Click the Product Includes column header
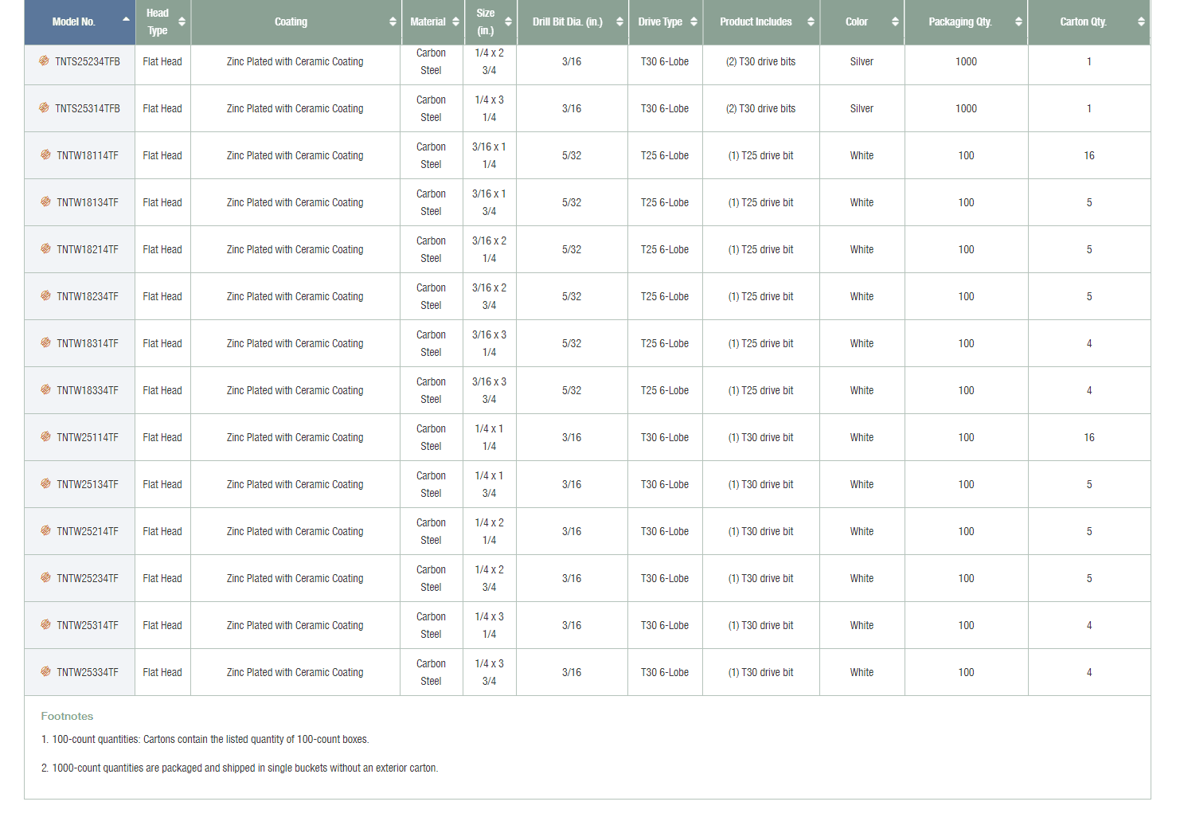1184x825 pixels. (760, 22)
